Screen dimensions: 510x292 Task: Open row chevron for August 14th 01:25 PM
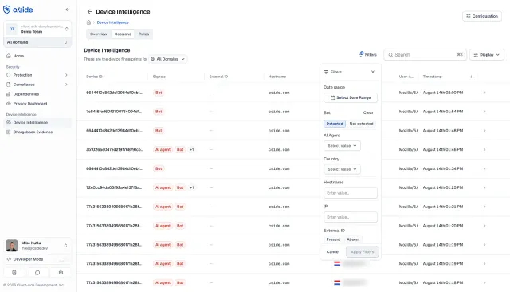pos(484,187)
